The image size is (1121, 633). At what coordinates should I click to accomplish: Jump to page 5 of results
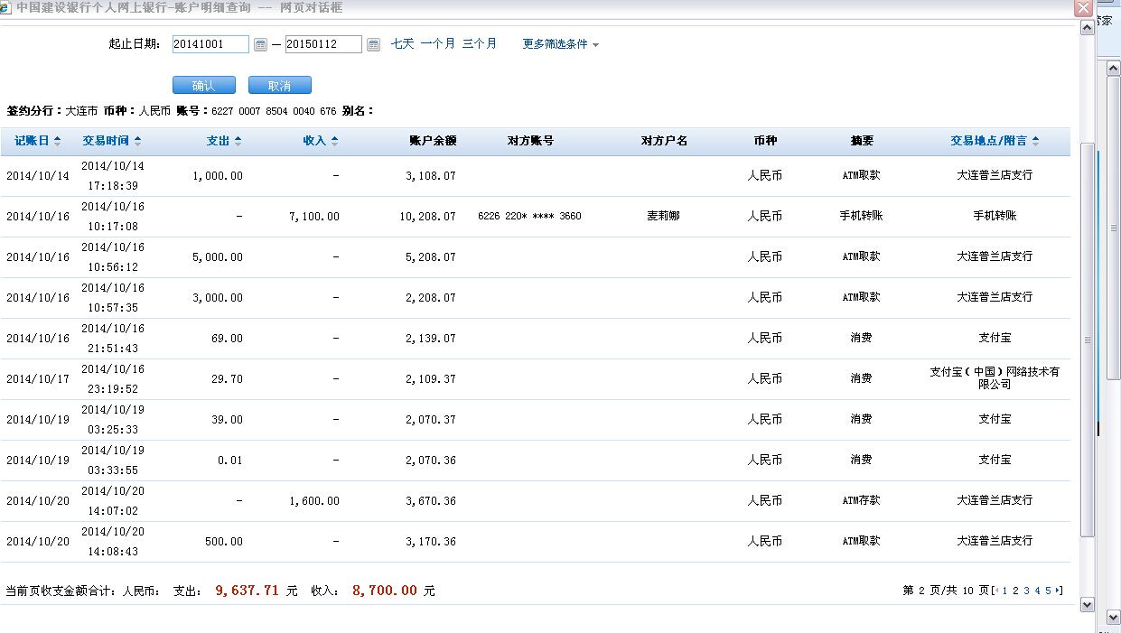(1048, 591)
